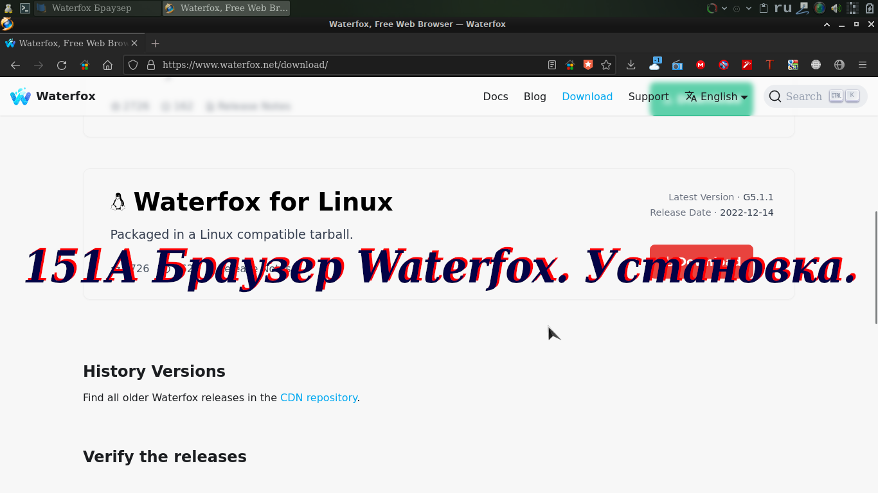Open Docs in site navigation

coord(496,96)
